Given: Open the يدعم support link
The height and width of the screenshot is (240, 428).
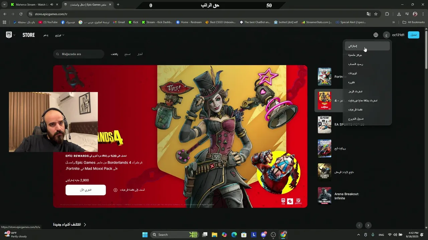Looking at the screenshot, I should [46, 35].
